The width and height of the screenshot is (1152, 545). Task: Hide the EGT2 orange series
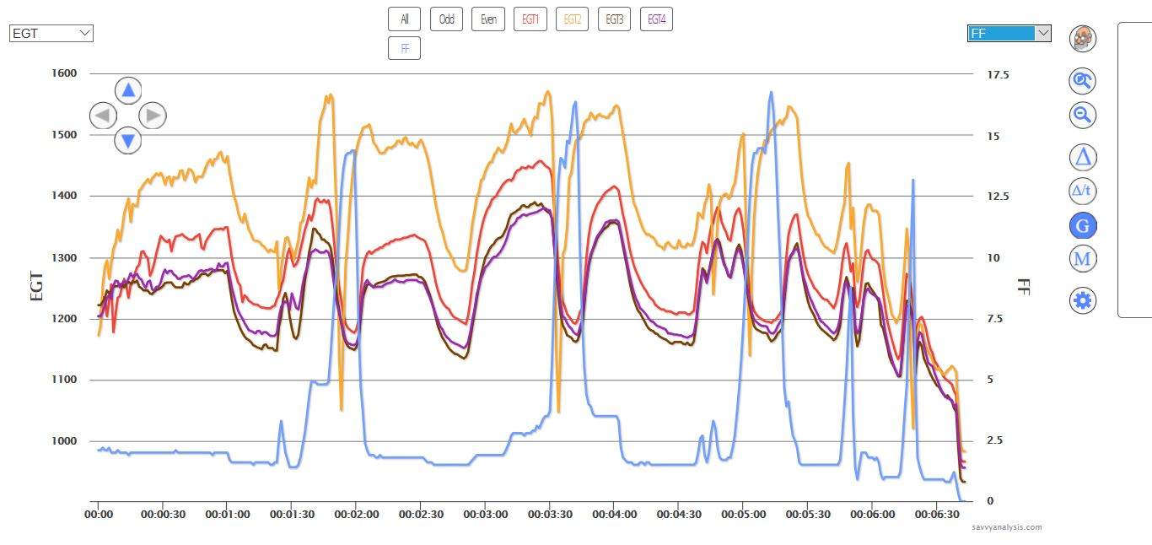572,19
